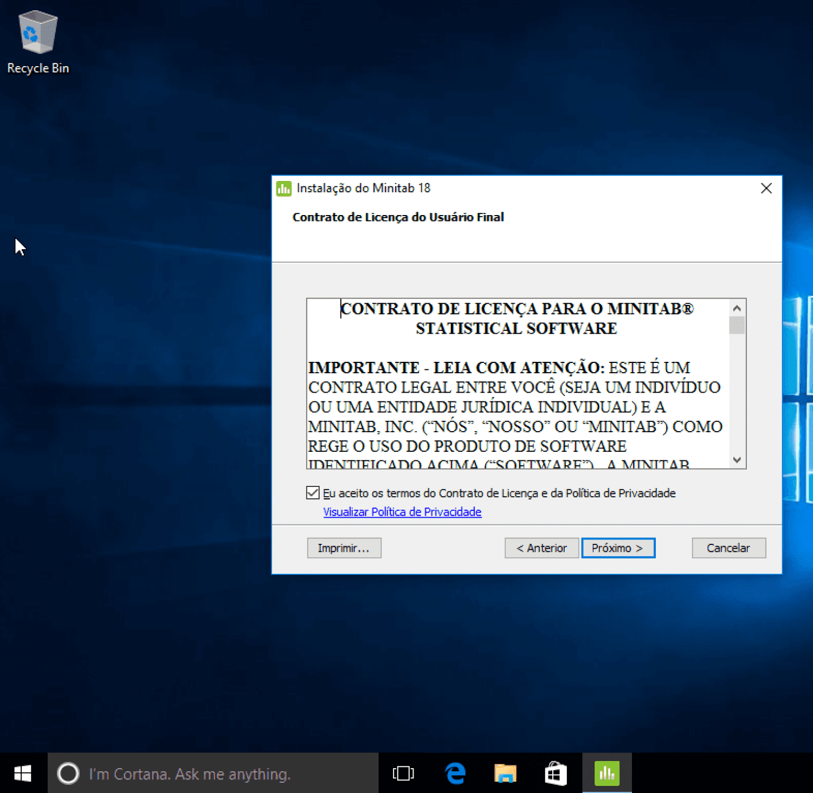Click the Cortana circle icon

tap(68, 773)
